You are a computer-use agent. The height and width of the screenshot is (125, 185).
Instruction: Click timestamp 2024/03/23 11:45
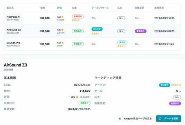point(164,44)
